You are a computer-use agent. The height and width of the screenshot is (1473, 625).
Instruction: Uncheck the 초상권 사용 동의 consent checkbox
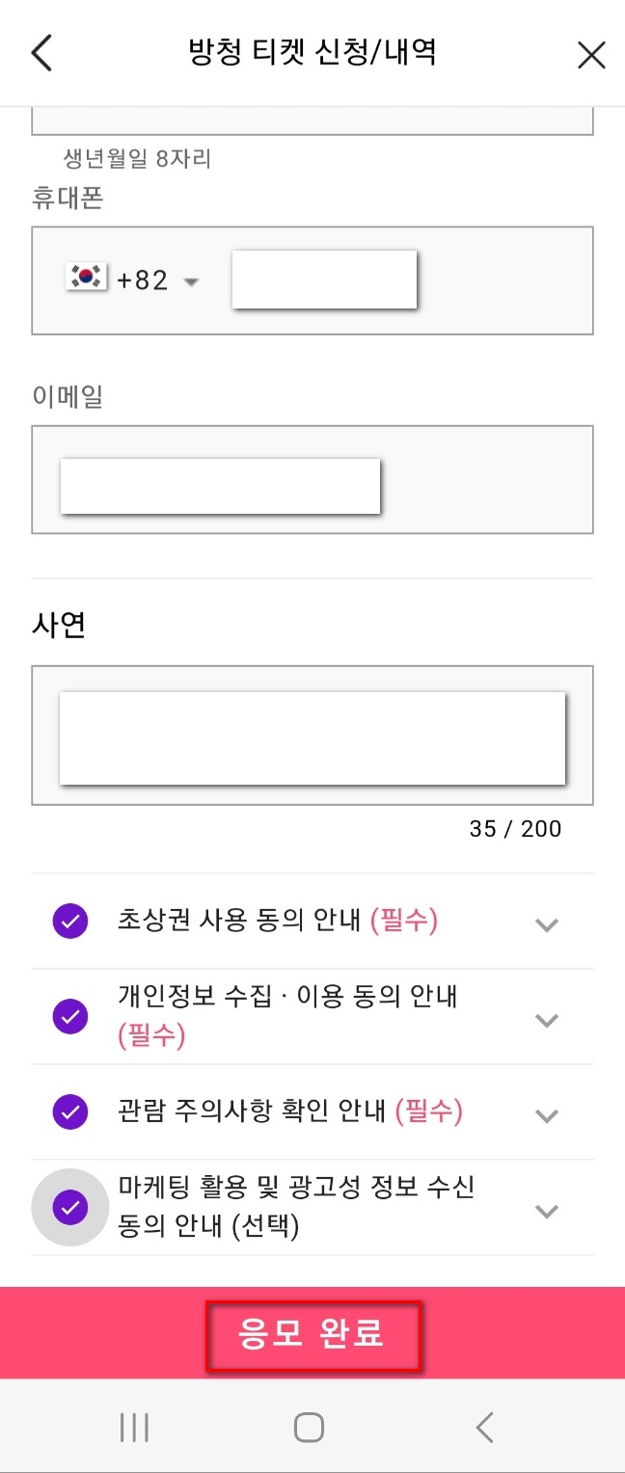(x=68, y=922)
